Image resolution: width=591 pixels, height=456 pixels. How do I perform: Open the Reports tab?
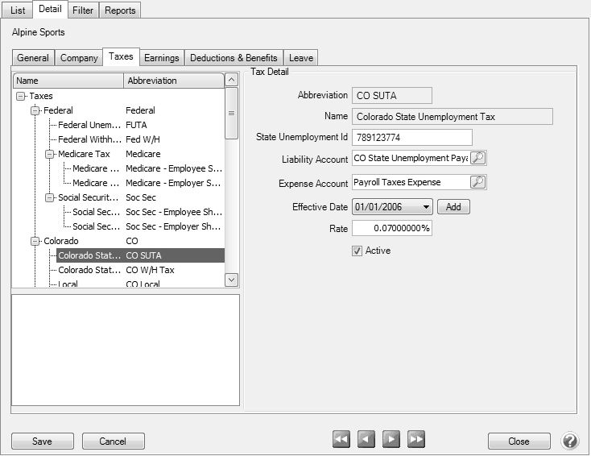tap(120, 10)
